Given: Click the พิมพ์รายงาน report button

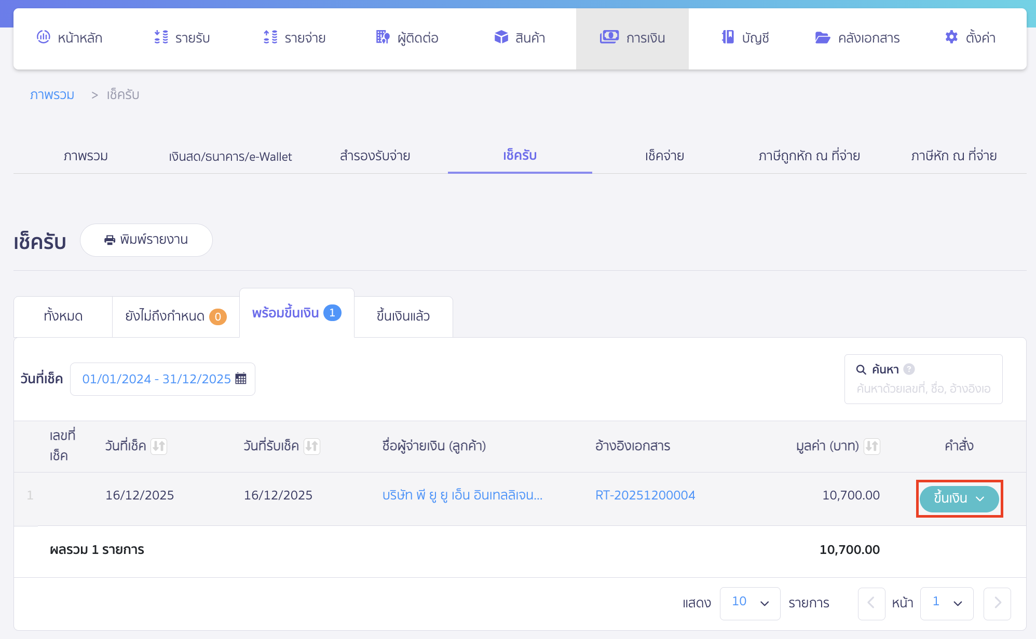Looking at the screenshot, I should coord(146,240).
